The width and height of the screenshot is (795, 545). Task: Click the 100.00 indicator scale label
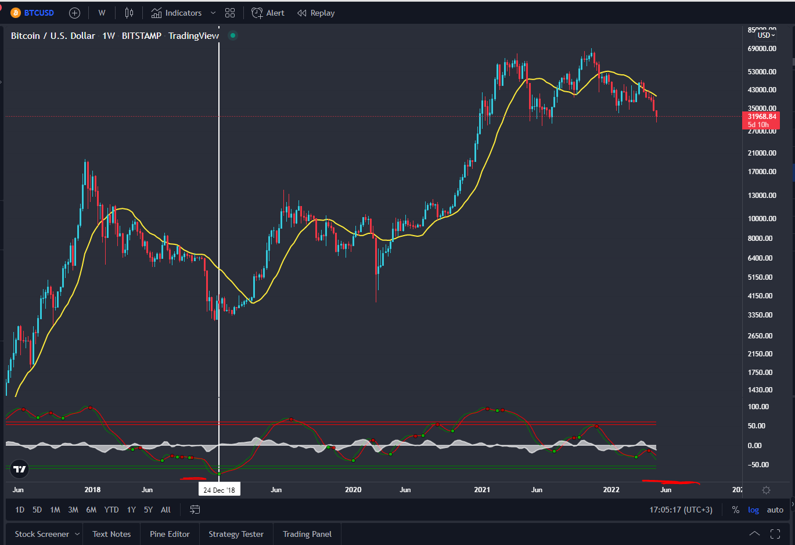point(758,407)
